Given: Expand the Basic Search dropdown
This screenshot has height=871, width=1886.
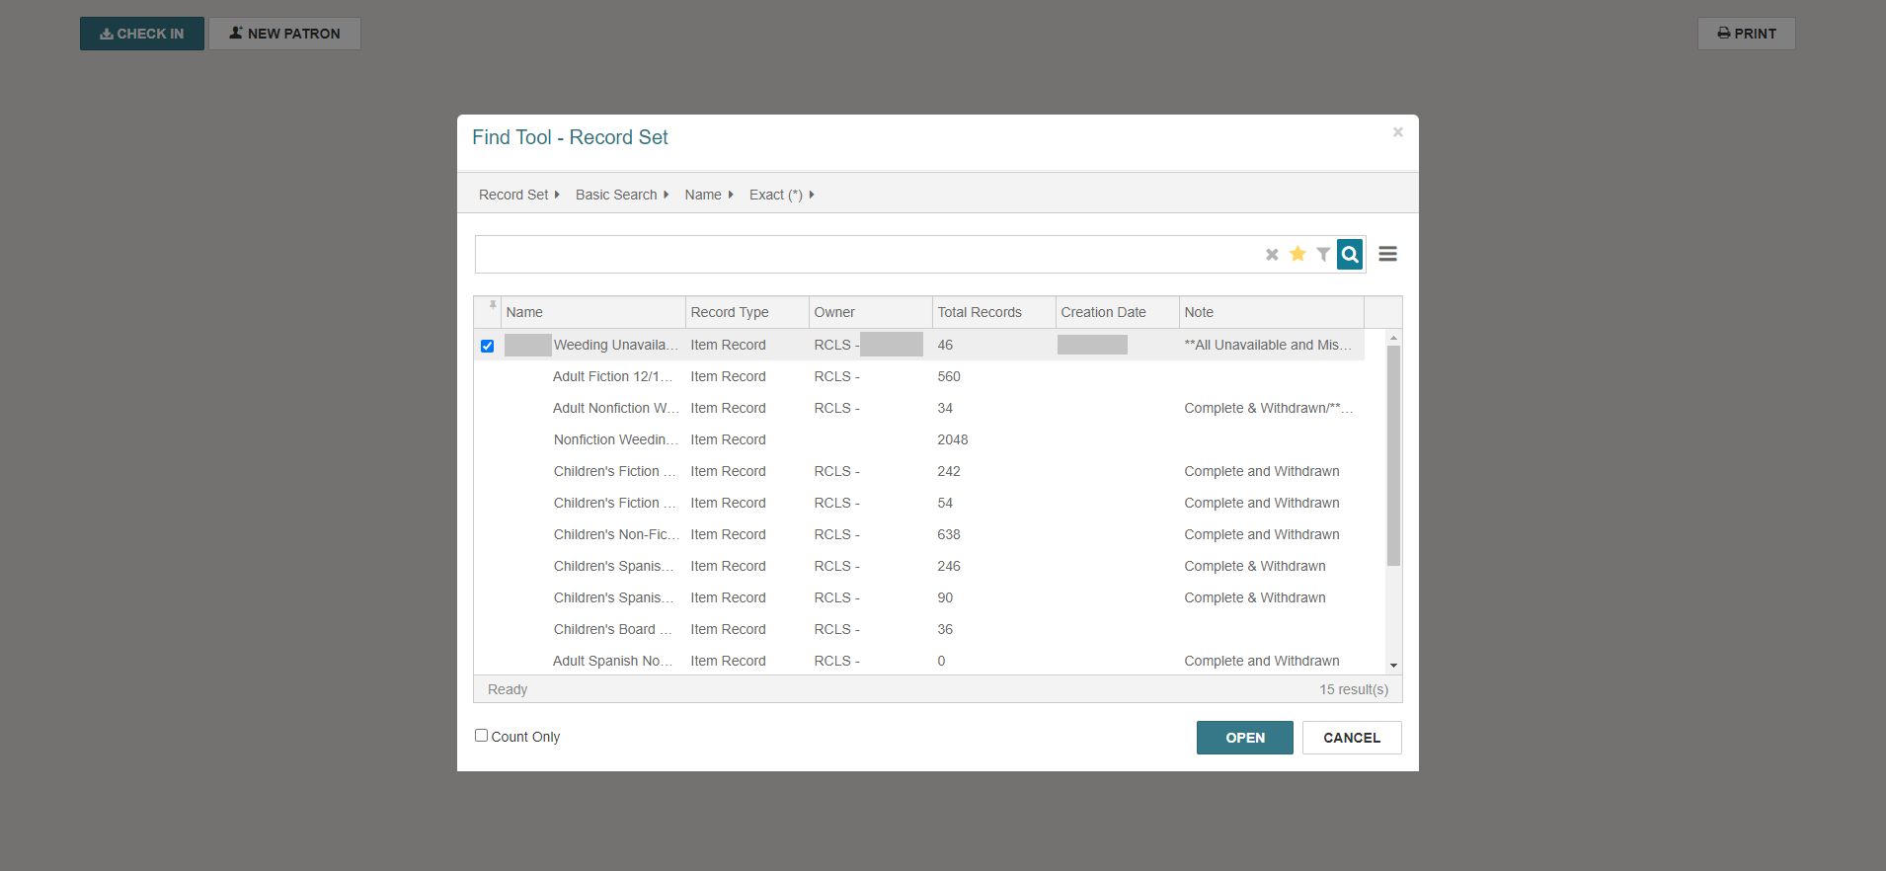Looking at the screenshot, I should (x=622, y=195).
